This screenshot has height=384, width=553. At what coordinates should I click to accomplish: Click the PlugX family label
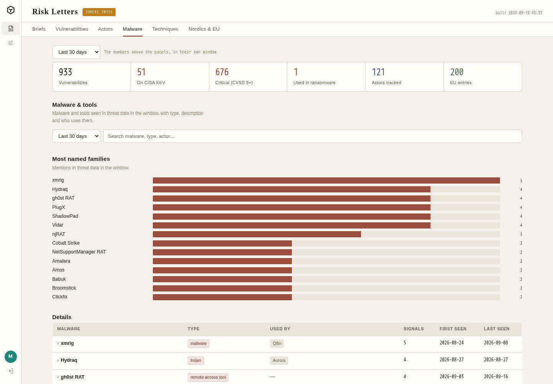(59, 207)
